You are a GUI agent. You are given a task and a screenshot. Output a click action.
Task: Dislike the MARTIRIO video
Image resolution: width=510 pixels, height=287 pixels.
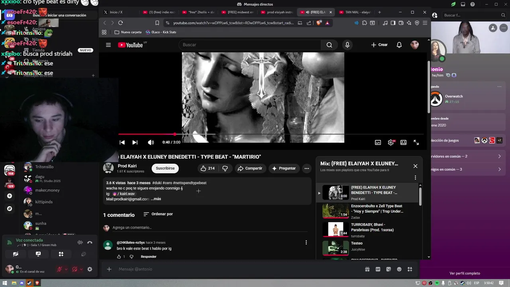225,169
